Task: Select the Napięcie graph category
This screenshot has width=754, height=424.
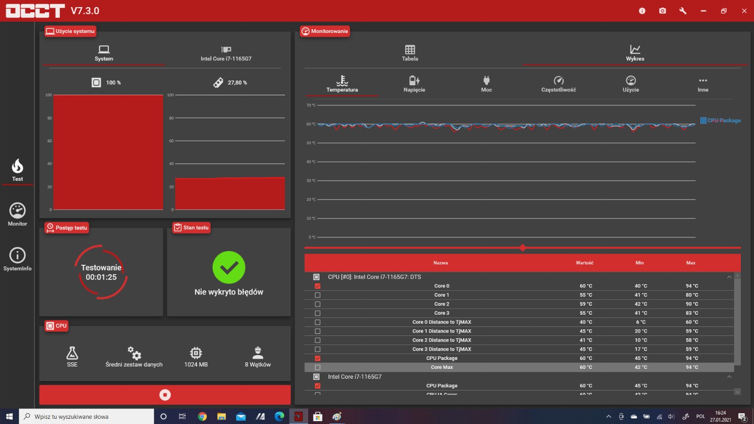Action: click(414, 83)
